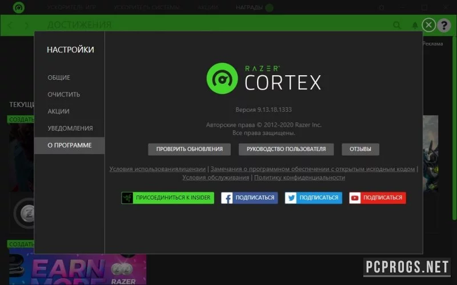
Task: Go forward with the right arrow
Action: pos(27,26)
